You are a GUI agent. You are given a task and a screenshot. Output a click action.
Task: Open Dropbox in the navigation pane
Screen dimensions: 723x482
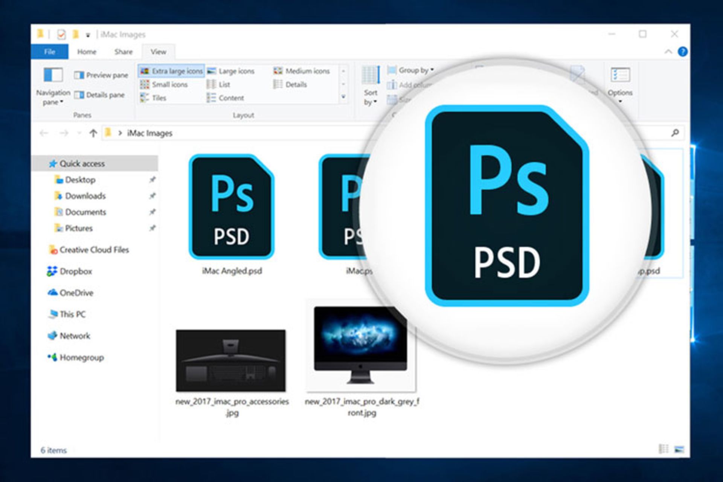[75, 272]
